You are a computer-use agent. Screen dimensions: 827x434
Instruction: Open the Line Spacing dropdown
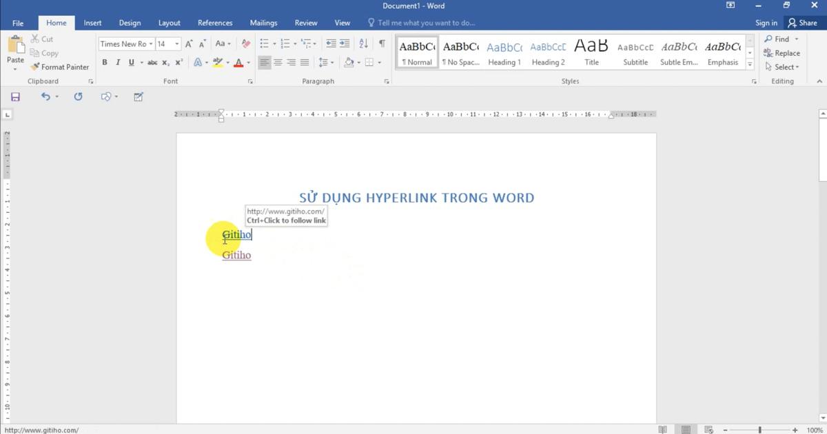325,62
